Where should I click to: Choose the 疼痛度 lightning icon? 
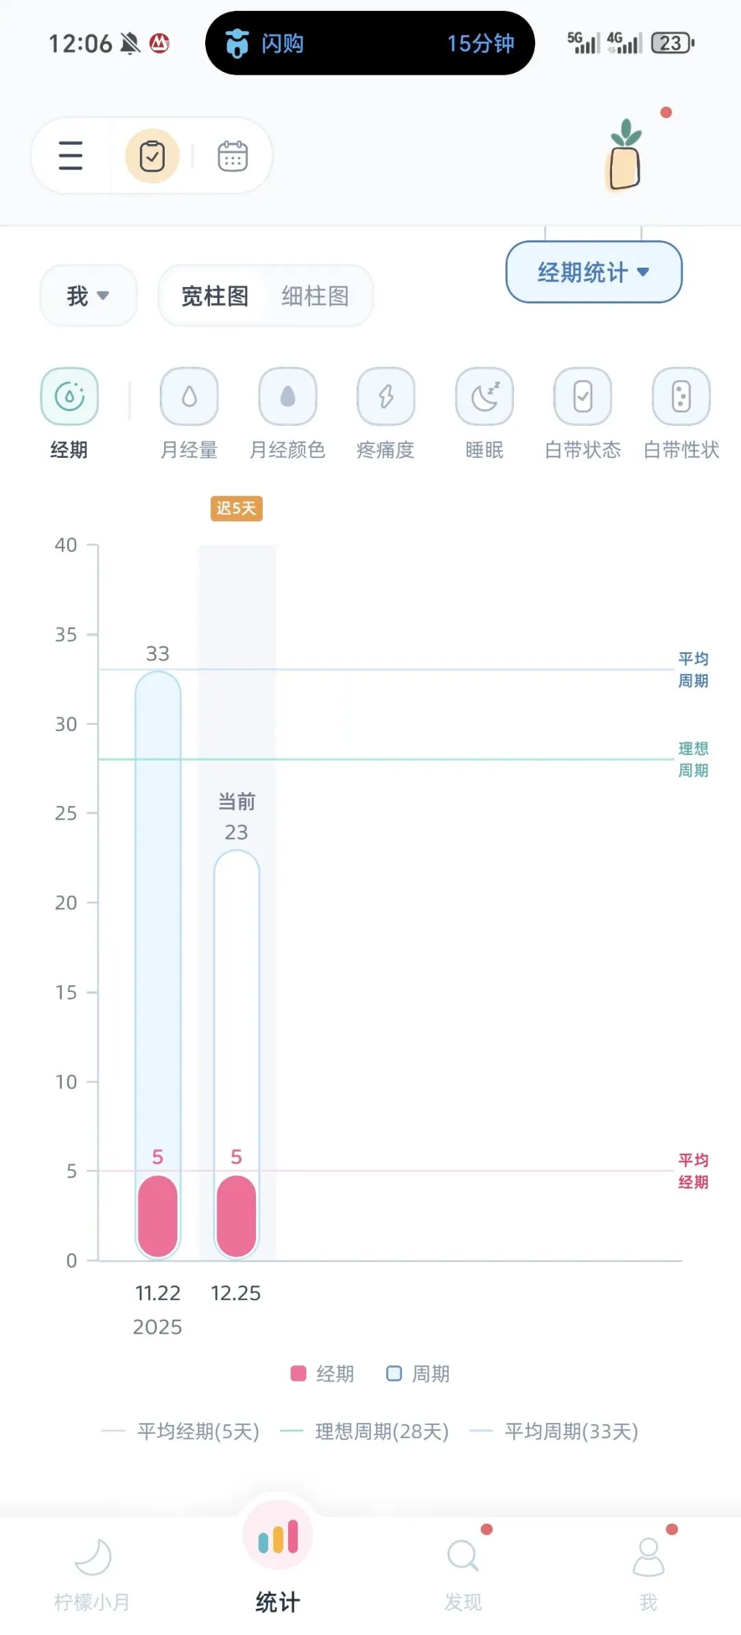(386, 396)
